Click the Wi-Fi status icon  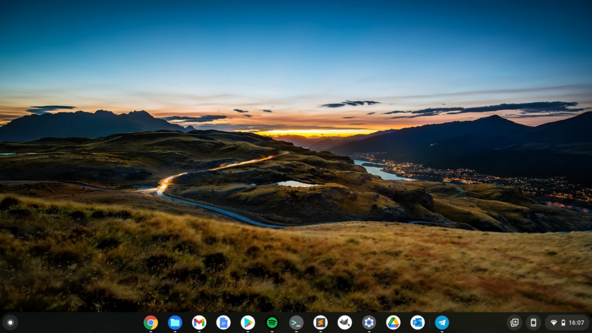(x=554, y=323)
